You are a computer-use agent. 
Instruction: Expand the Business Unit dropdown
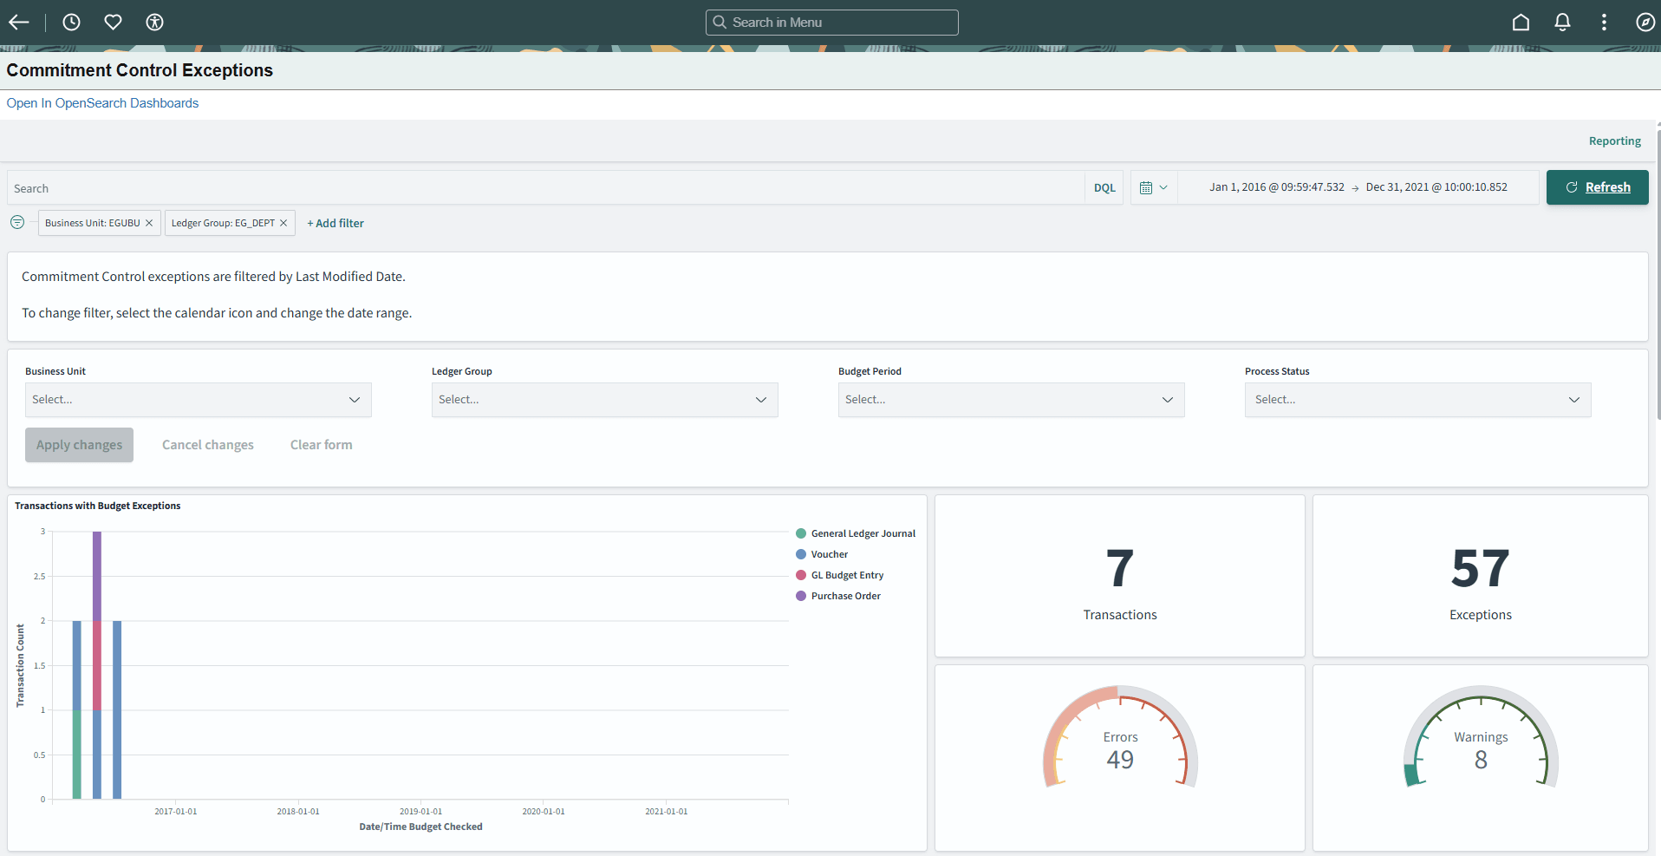199,400
